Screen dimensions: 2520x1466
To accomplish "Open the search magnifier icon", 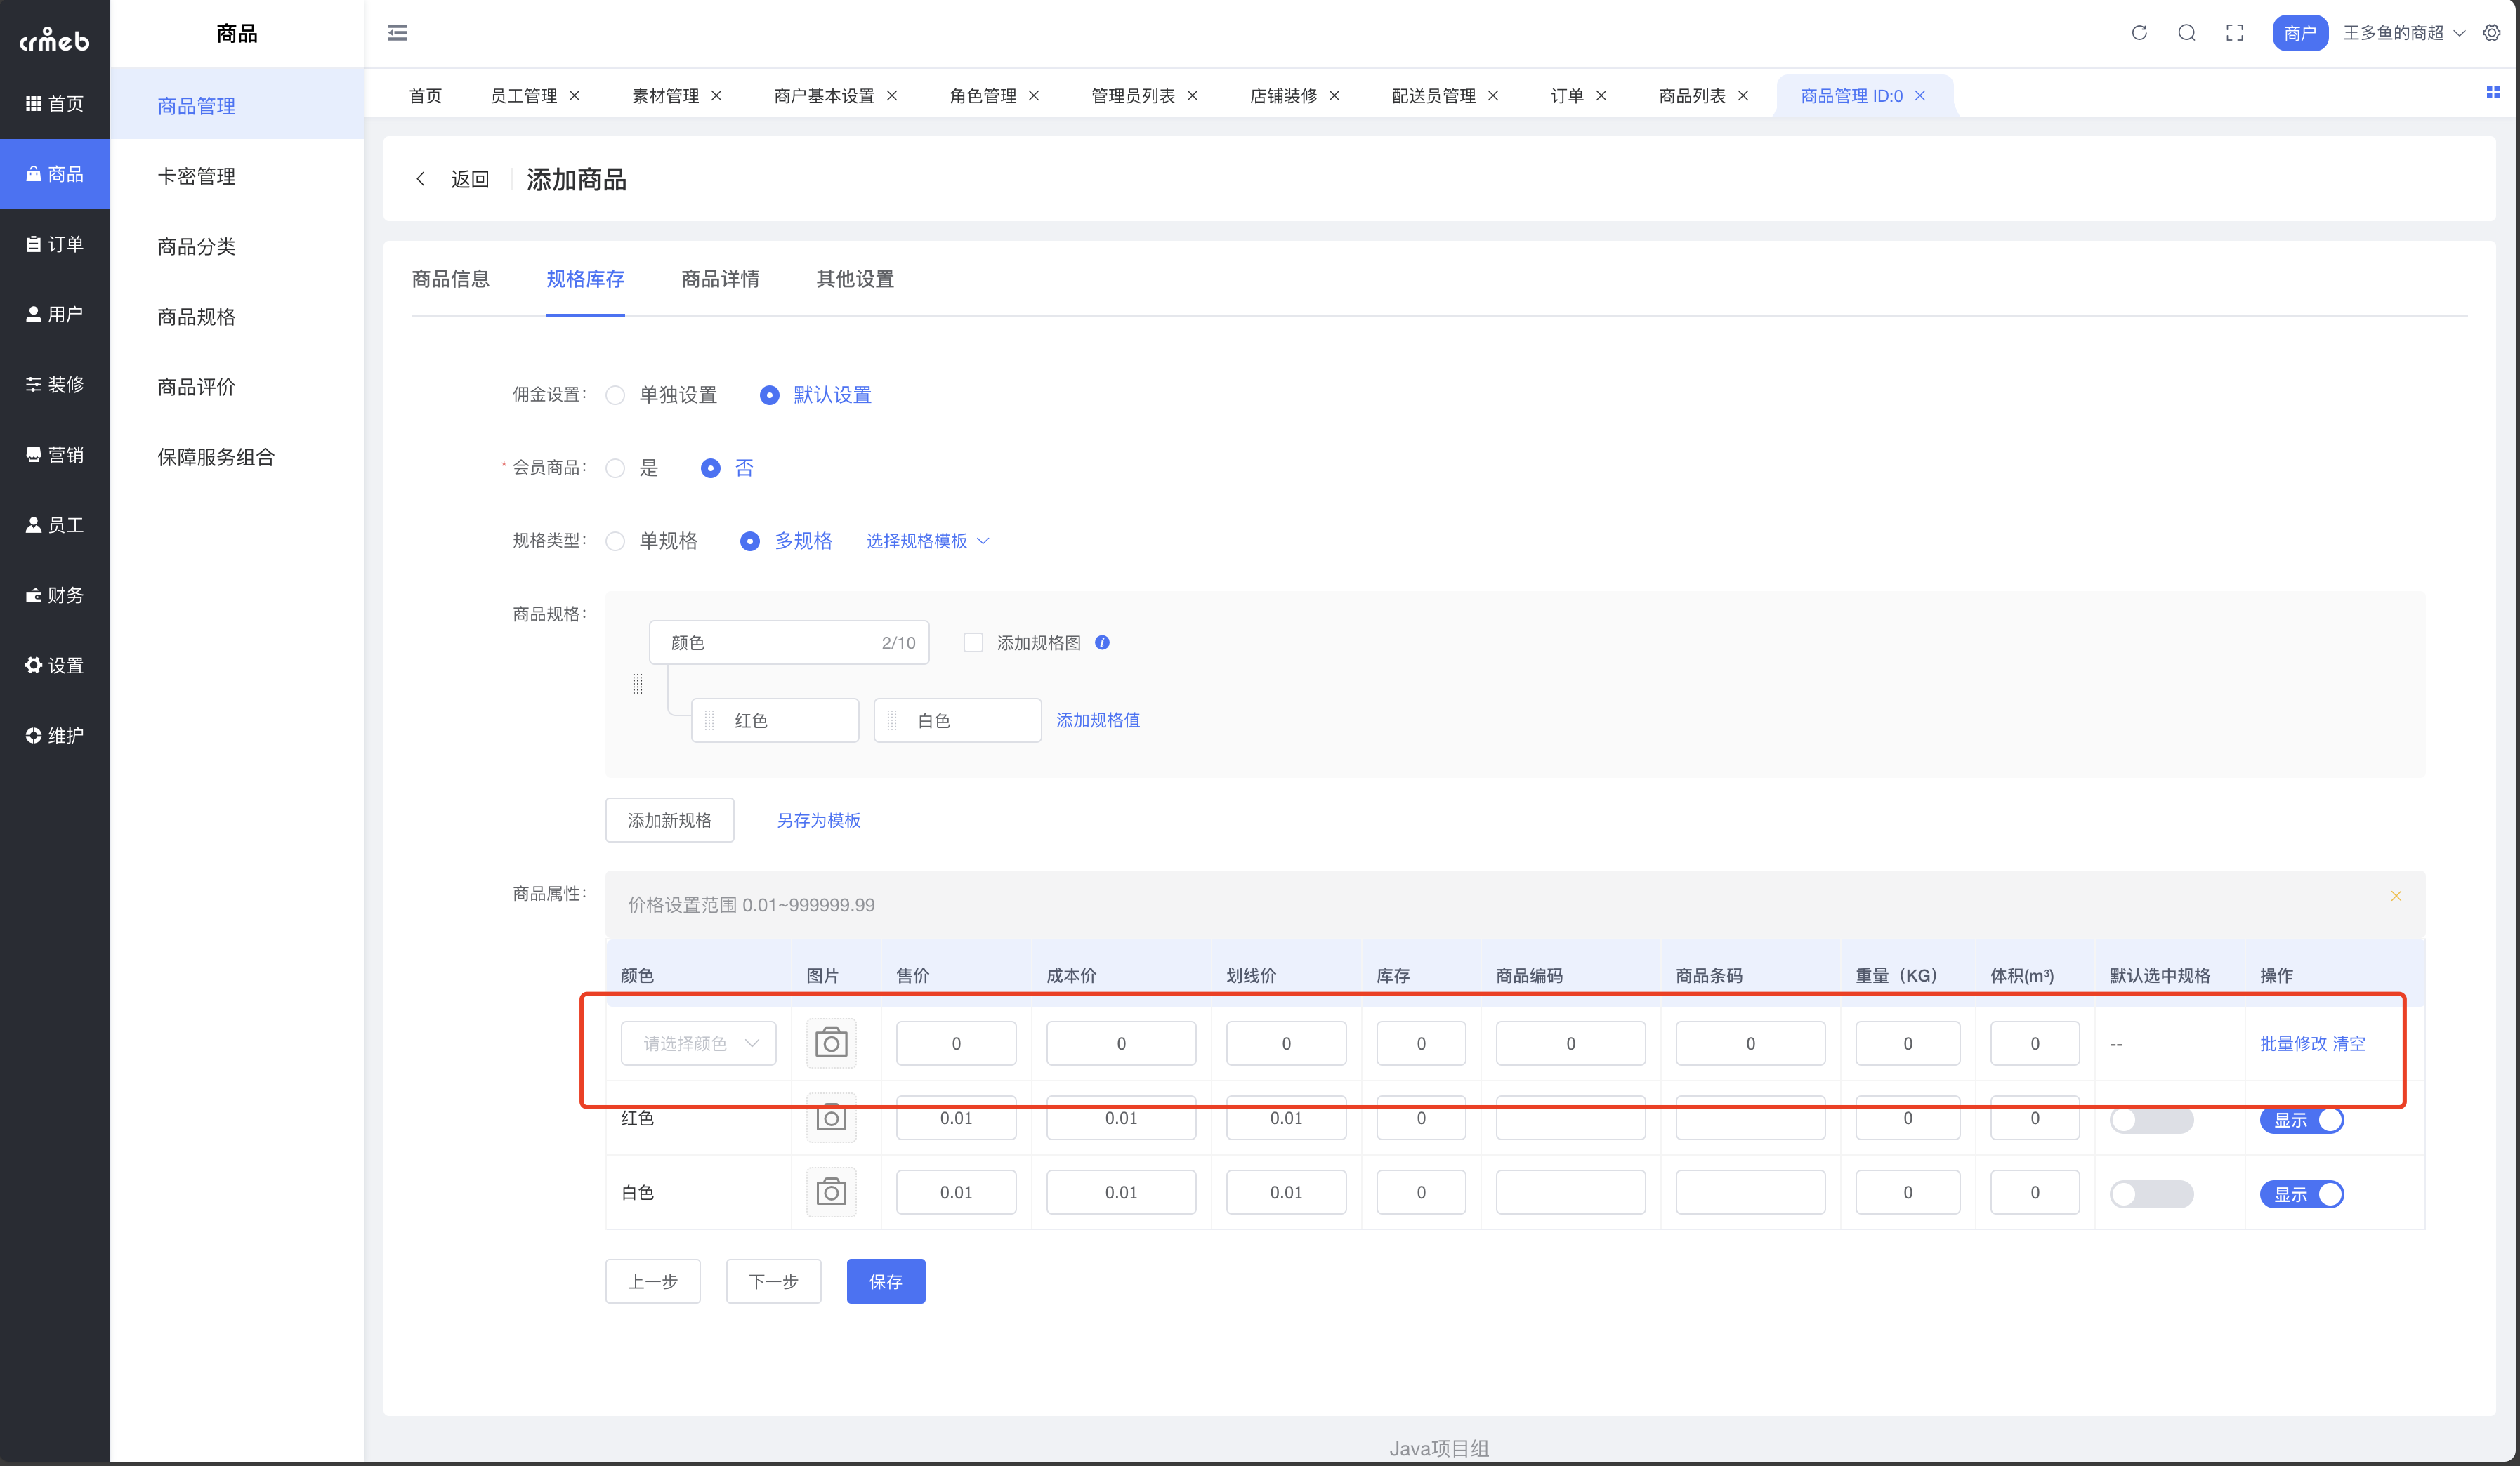I will (x=2187, y=33).
